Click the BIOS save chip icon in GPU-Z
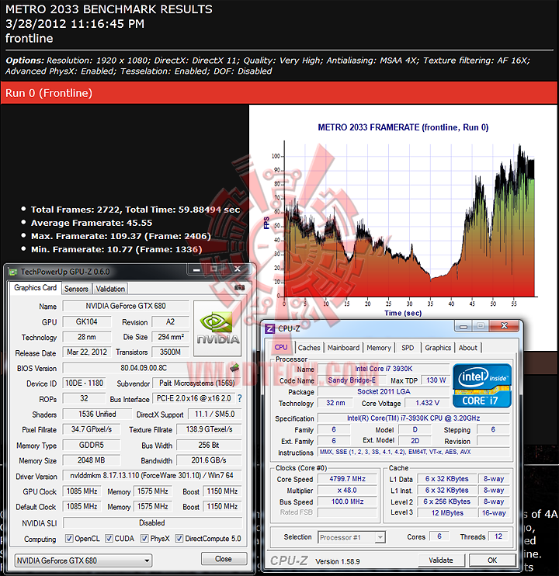The width and height of the screenshot is (559, 576). [x=234, y=367]
